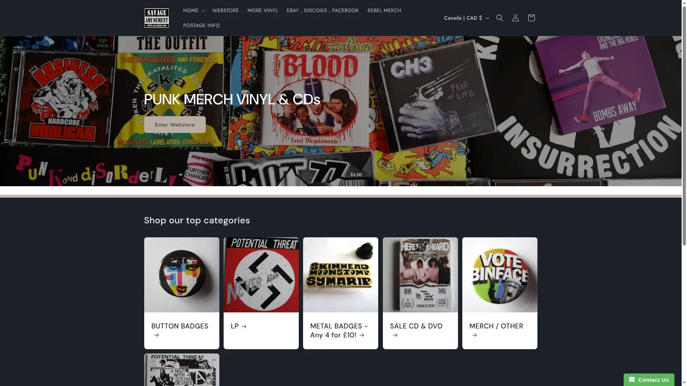Click arrow after Any 4 for £10!
Image resolution: width=687 pixels, height=386 pixels.
[x=362, y=335]
